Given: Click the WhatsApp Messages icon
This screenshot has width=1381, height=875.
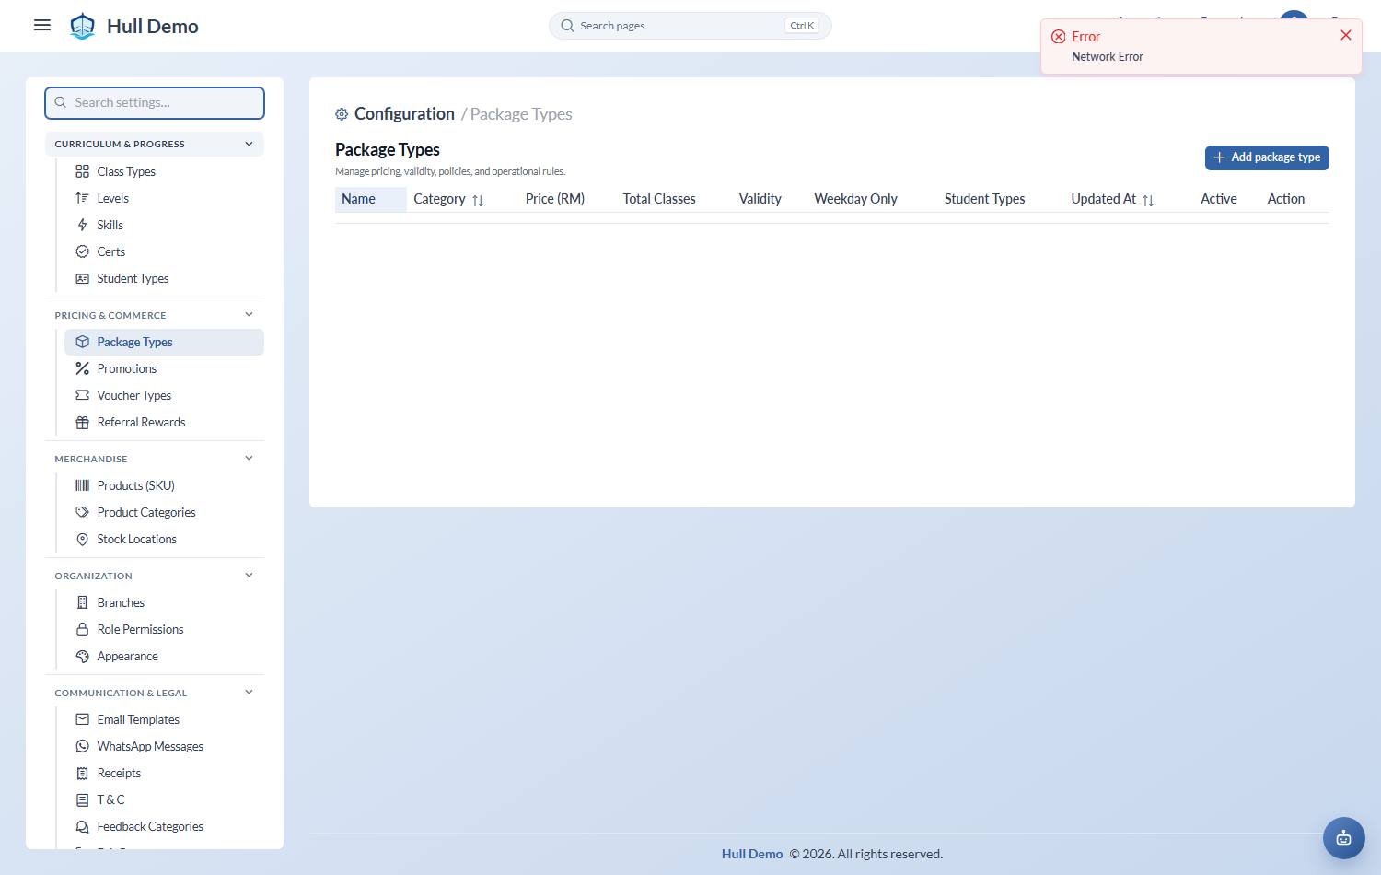Looking at the screenshot, I should (x=83, y=746).
